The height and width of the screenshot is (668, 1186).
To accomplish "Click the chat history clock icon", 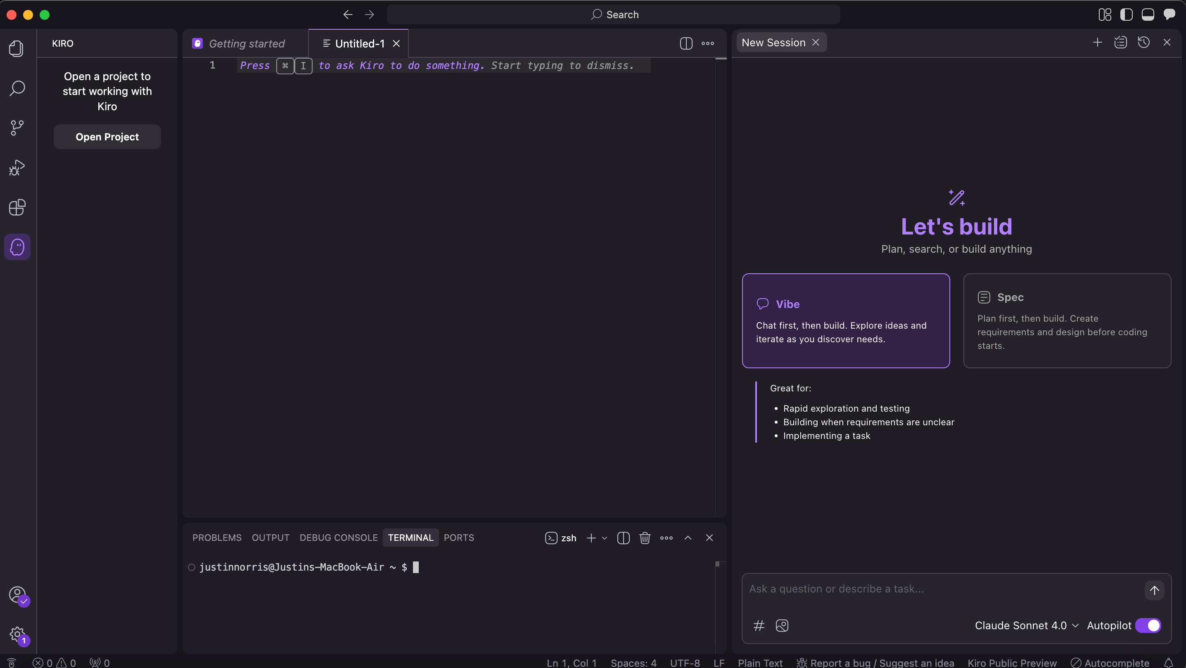I will point(1143,43).
